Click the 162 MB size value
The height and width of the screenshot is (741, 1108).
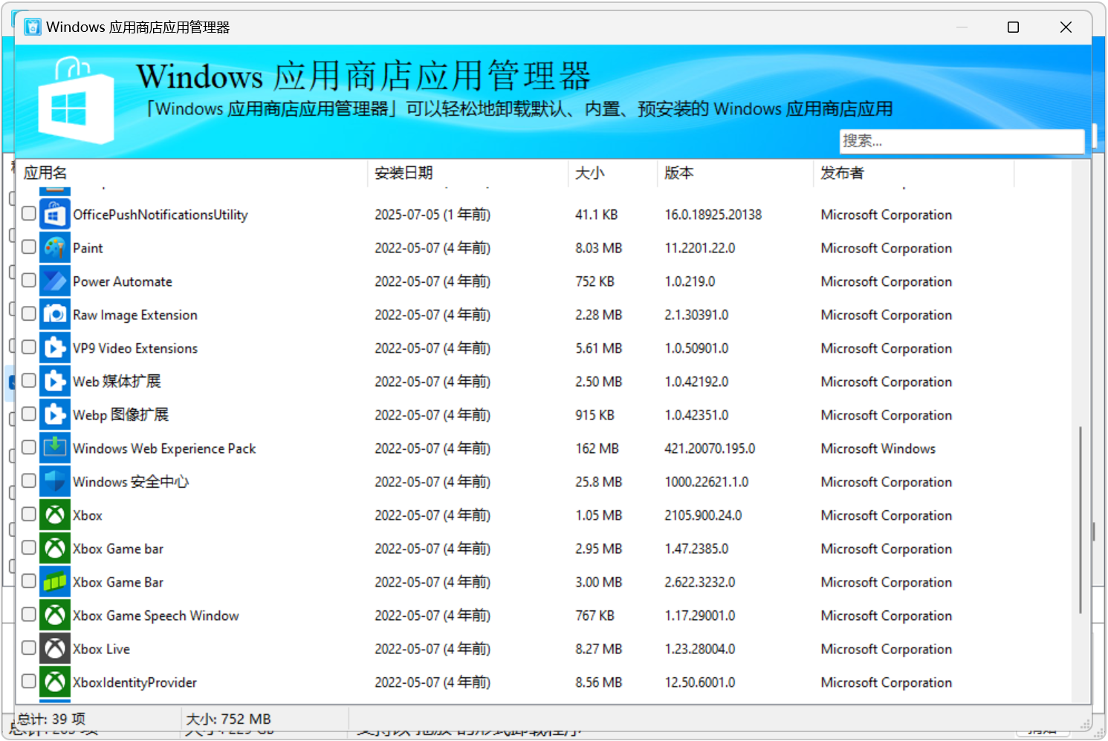click(597, 448)
